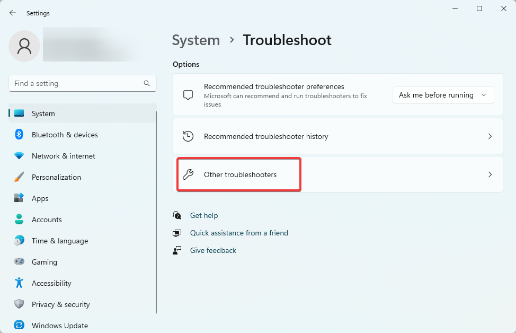This screenshot has height=333, width=516.
Task: Click the chat bubble icon for troubleshooter preferences
Action: pos(188,95)
